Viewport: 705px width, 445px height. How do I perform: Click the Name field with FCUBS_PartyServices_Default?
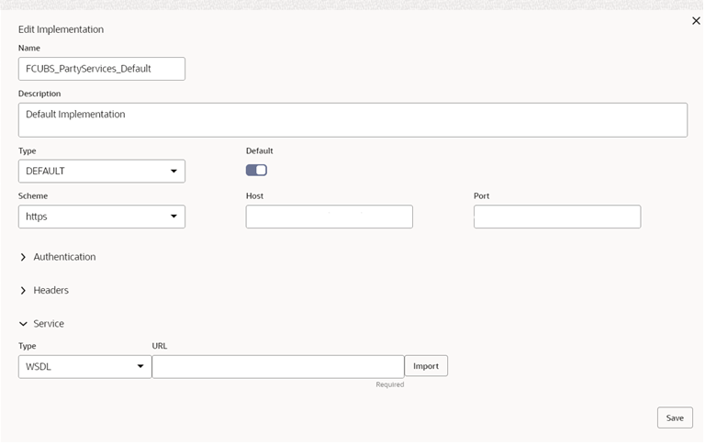[102, 69]
